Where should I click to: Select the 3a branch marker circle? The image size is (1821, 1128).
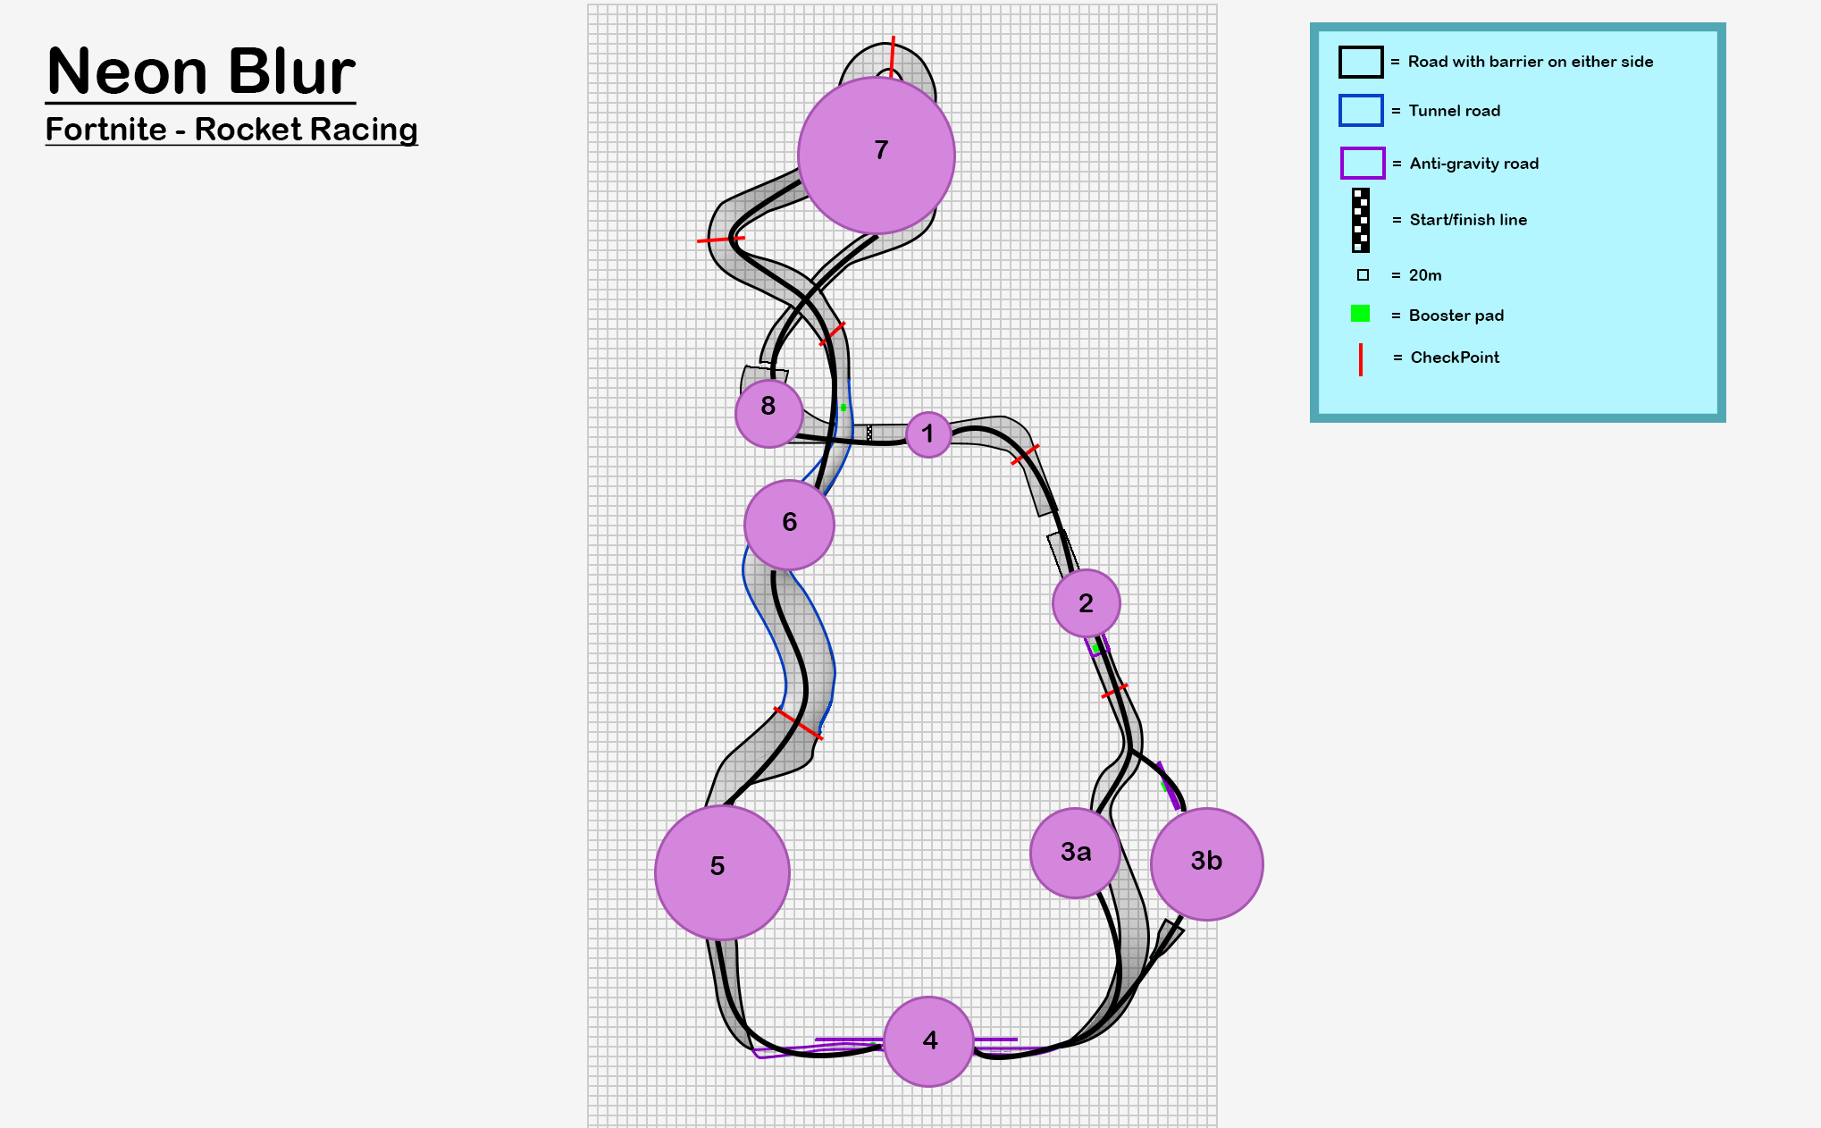click(1075, 853)
